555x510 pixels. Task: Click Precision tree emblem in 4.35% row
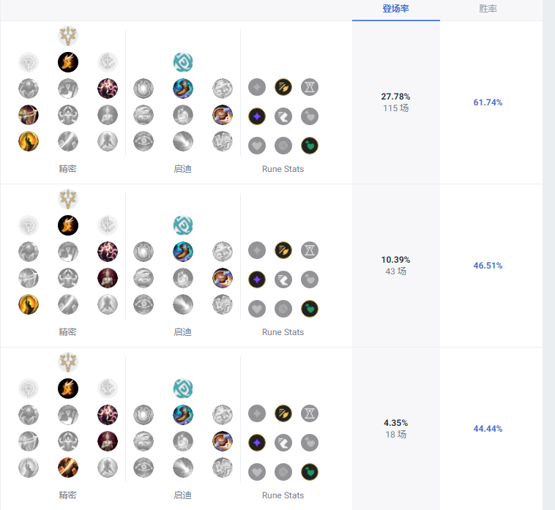coord(68,362)
